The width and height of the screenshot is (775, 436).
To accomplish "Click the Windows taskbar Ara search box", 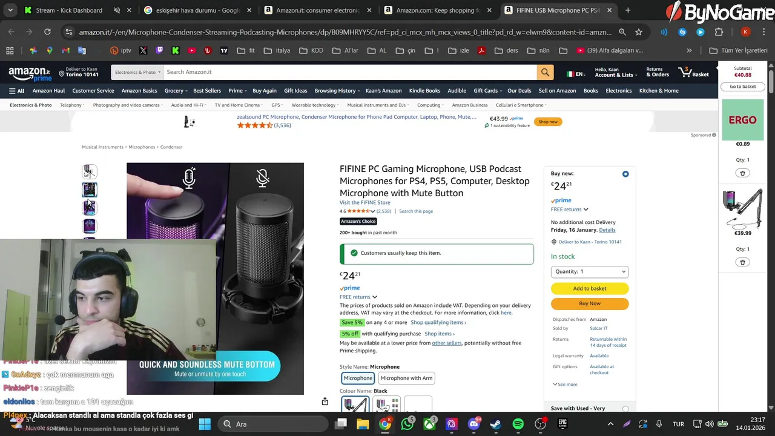I will (274, 424).
